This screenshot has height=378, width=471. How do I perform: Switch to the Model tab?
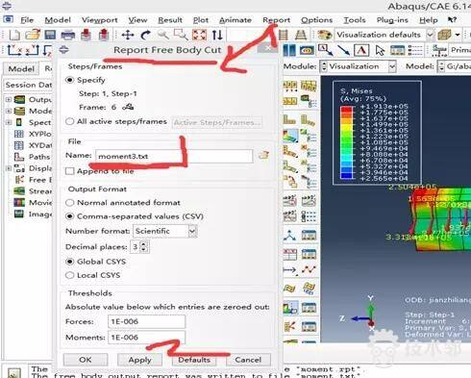[21, 68]
